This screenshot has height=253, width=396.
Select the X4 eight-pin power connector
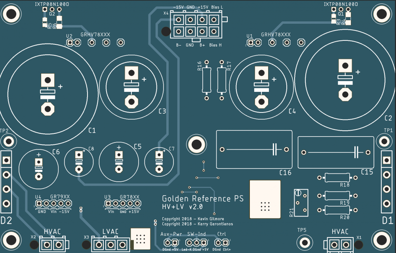coord(196,25)
